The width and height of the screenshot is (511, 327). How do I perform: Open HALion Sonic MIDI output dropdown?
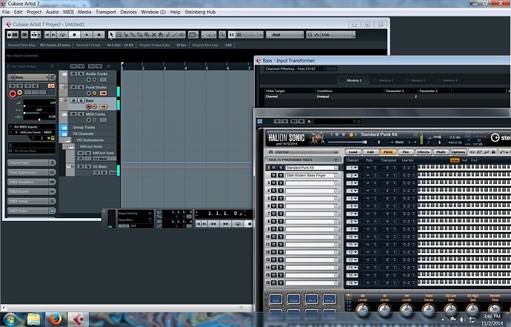[x=32, y=132]
